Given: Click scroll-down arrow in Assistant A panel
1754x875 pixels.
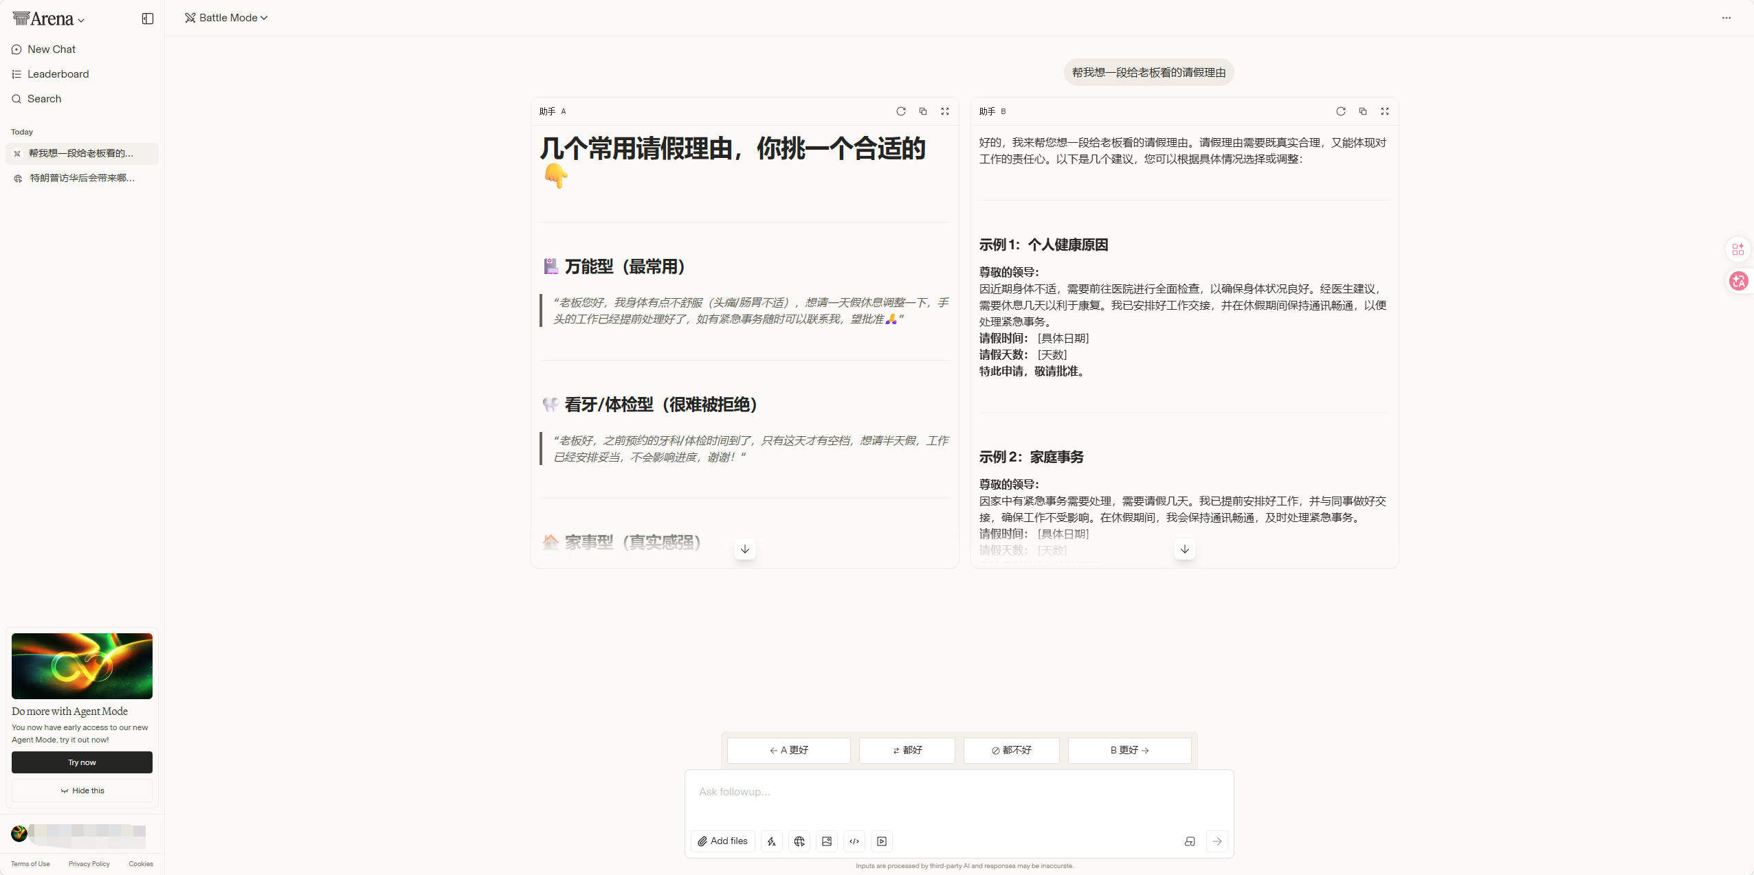Looking at the screenshot, I should tap(744, 549).
